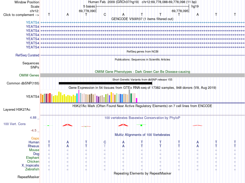
Task: Click the C base in the Human alignment row
Action: tap(105, 142)
